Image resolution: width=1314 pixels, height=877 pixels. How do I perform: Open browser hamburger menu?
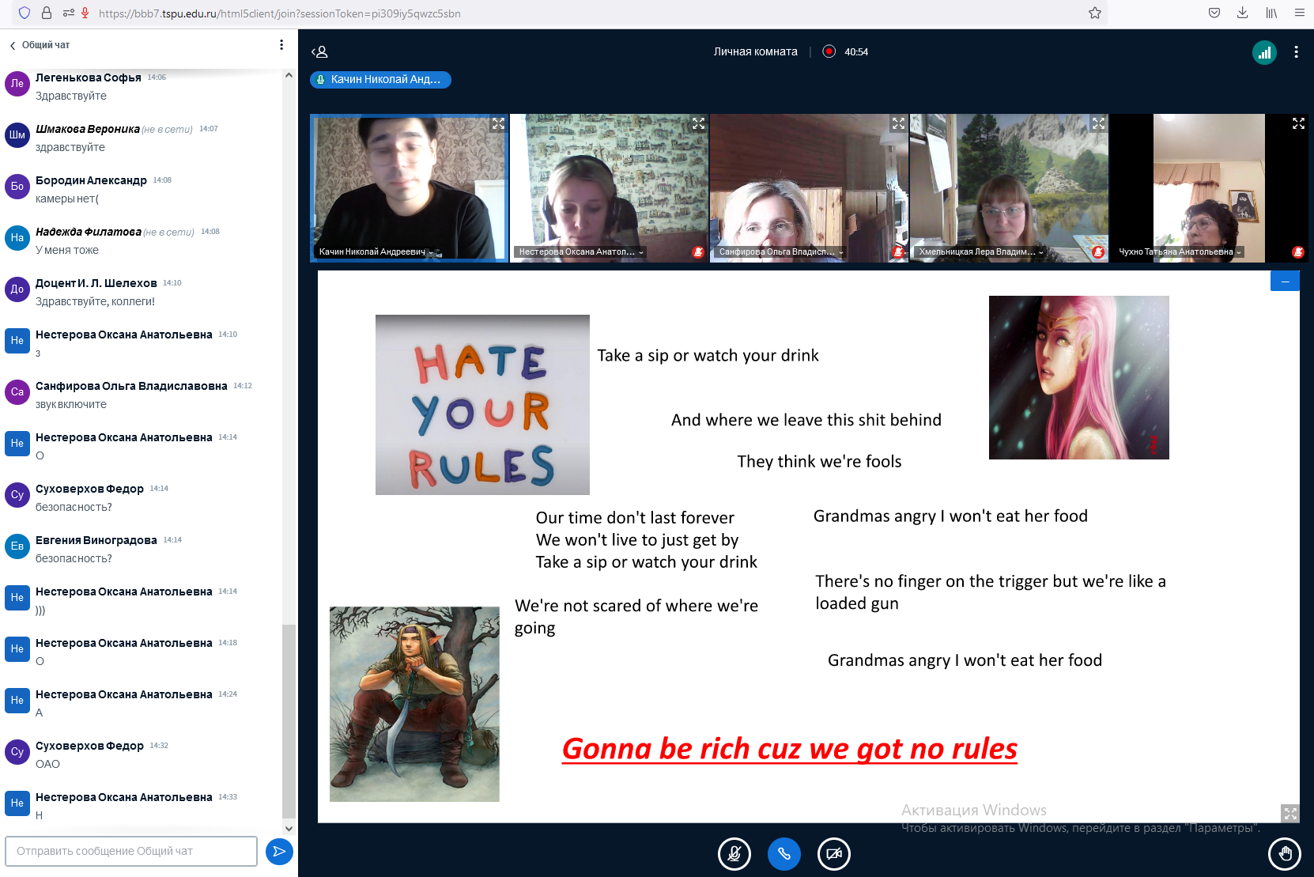click(x=1300, y=13)
